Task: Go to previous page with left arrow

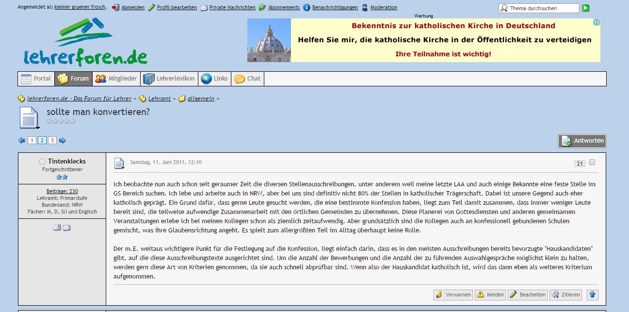Action: coord(21,141)
